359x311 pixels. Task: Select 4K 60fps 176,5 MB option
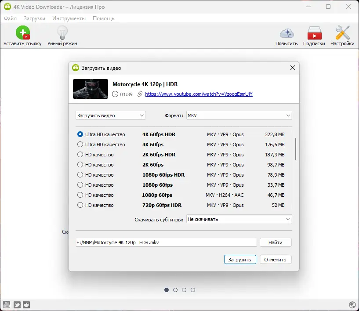click(80, 145)
